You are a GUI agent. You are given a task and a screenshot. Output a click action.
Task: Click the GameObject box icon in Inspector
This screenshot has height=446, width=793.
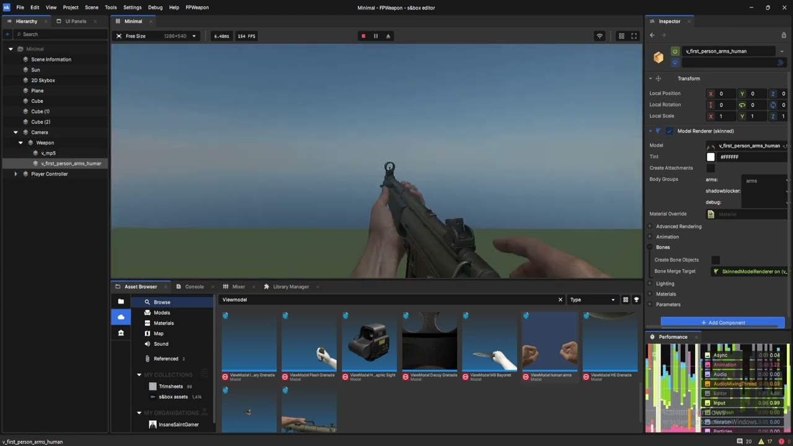pyautogui.click(x=658, y=57)
